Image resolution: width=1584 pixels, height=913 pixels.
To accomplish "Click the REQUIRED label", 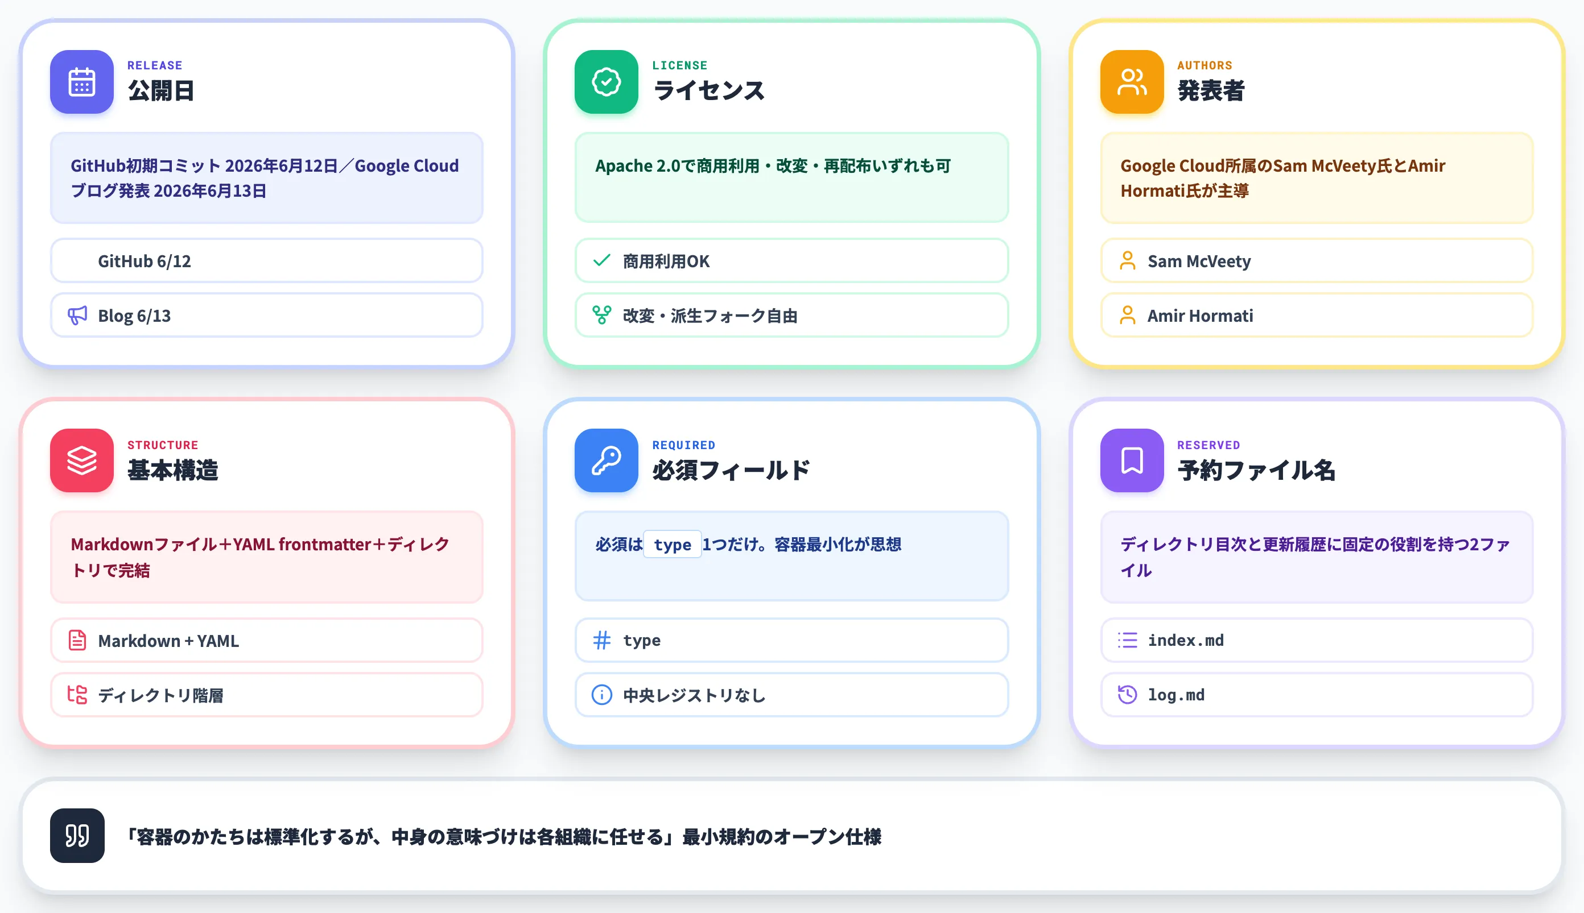I will [x=683, y=445].
